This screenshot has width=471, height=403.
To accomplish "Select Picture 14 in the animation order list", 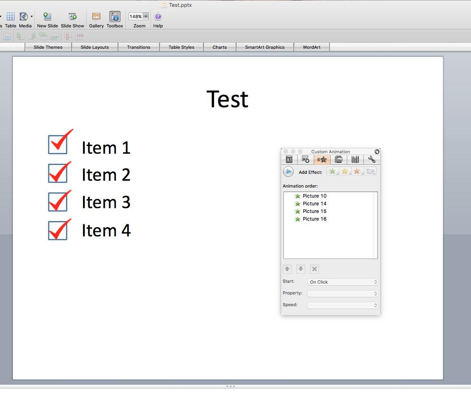I will [x=315, y=203].
